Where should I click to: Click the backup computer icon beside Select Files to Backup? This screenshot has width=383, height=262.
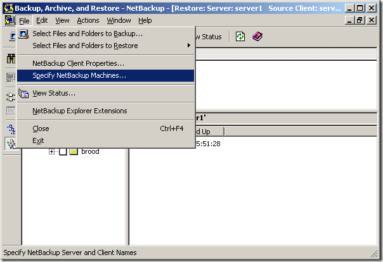coord(23,34)
